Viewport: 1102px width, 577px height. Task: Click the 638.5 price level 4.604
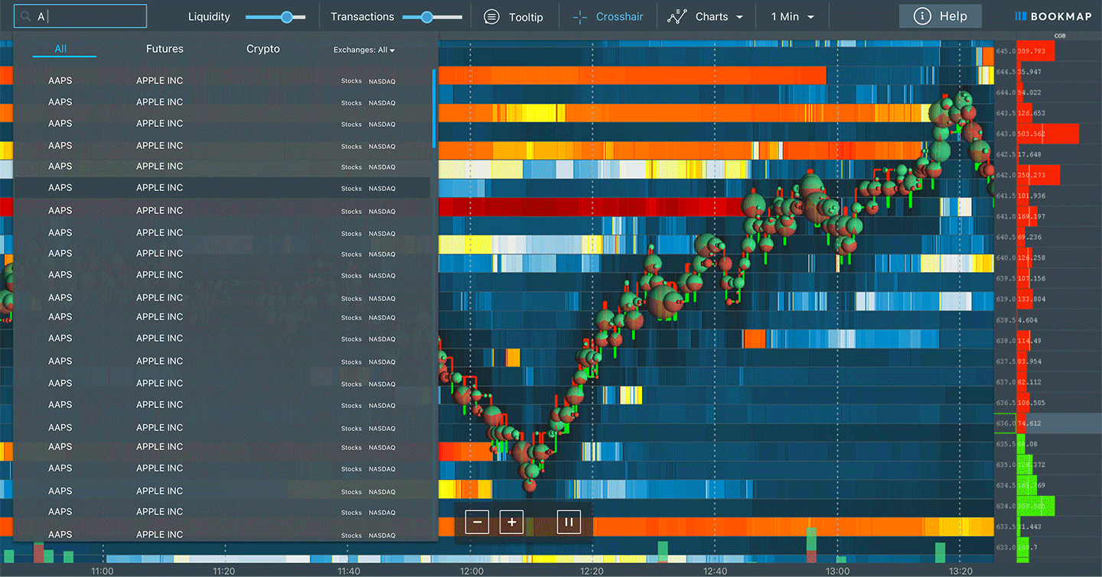(x=1028, y=319)
